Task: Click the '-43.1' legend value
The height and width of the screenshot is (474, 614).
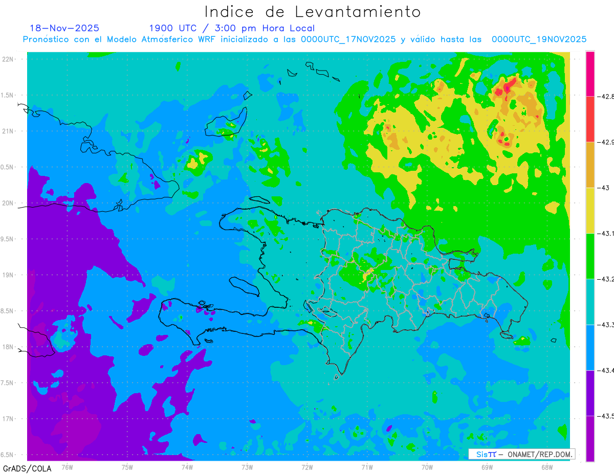Action: pyautogui.click(x=605, y=233)
